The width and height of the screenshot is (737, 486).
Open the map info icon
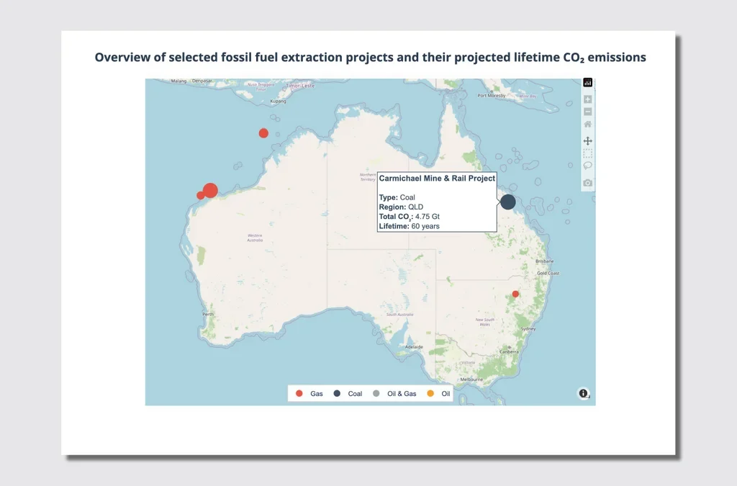click(583, 393)
